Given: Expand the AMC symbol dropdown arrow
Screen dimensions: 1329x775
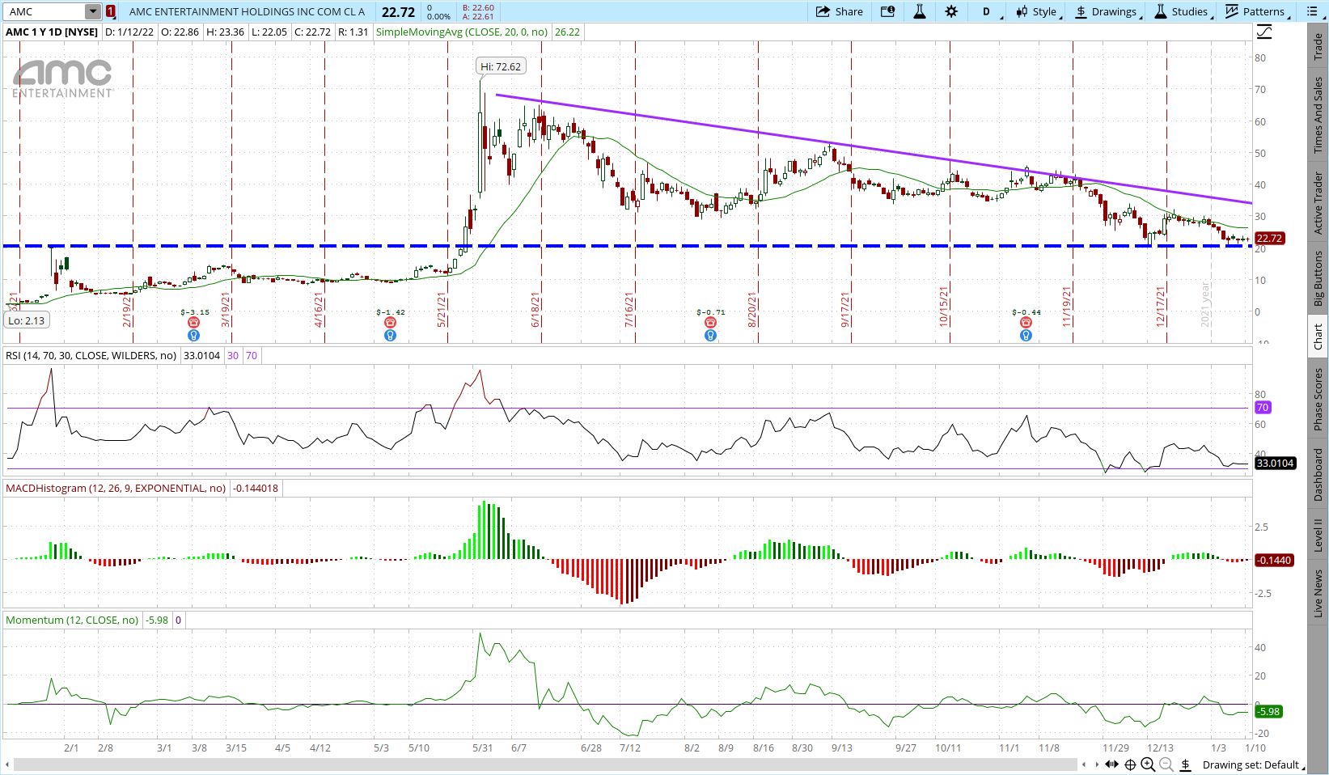Looking at the screenshot, I should point(93,11).
